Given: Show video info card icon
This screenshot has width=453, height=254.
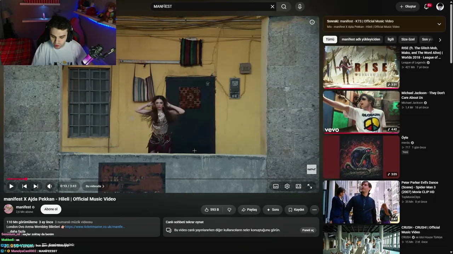Looking at the screenshot, I should pyautogui.click(x=312, y=22).
